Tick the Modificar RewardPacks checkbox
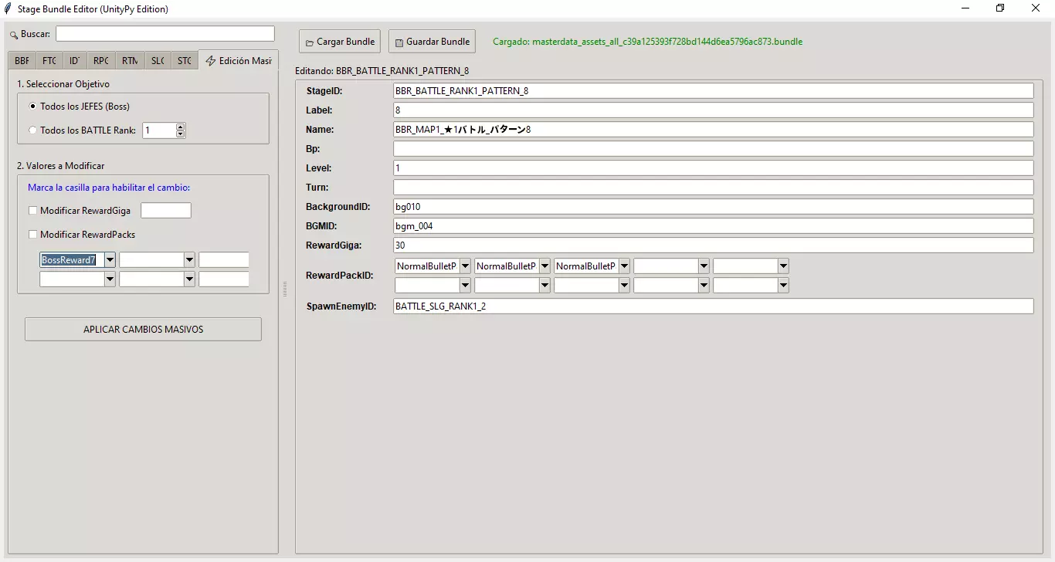The height and width of the screenshot is (562, 1055). point(32,235)
